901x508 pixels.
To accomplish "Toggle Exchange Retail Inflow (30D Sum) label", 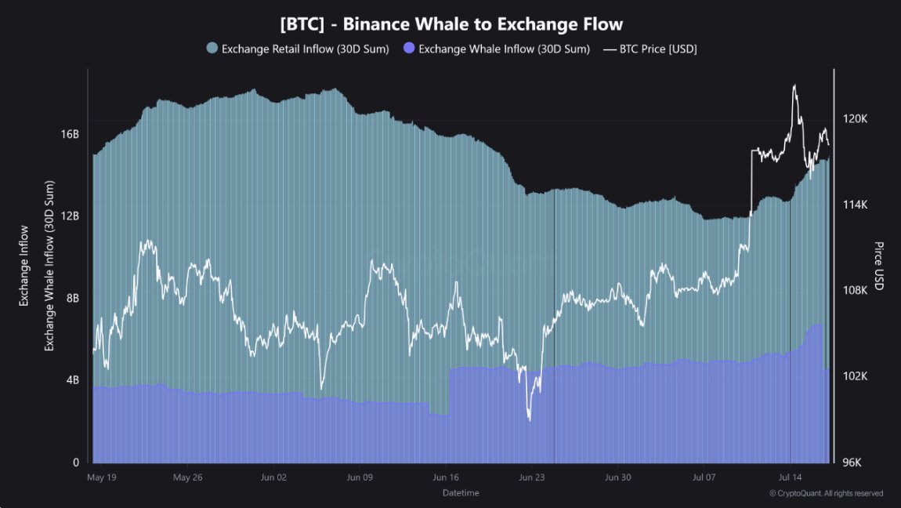I will click(x=305, y=49).
